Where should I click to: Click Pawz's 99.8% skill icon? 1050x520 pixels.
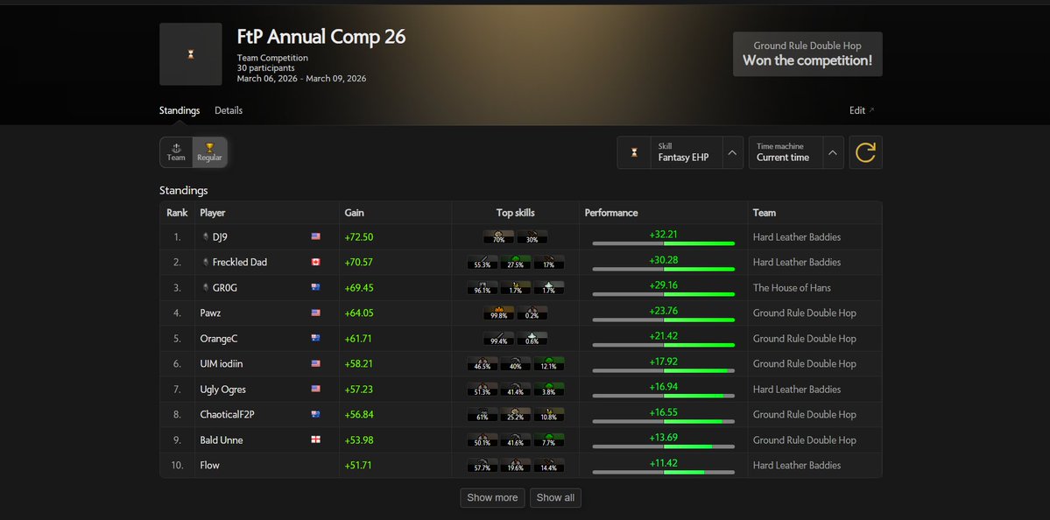pyautogui.click(x=499, y=313)
